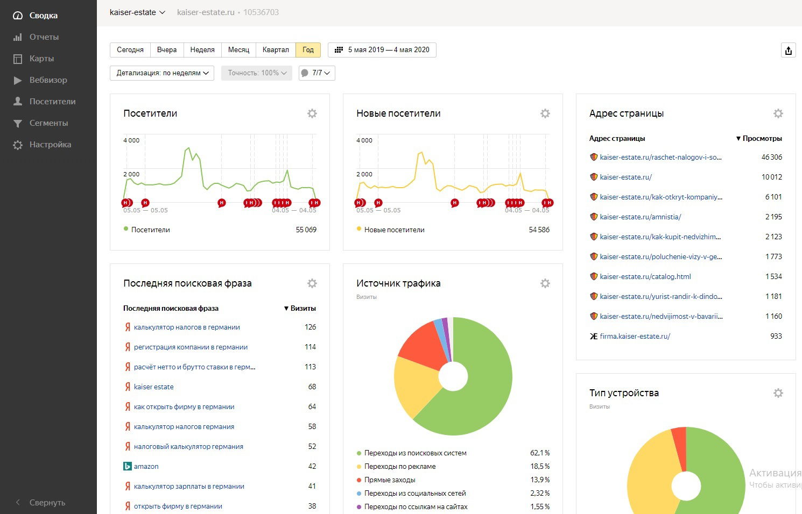The width and height of the screenshot is (802, 514).
Task: Open the calendar date range 5 мая 2019 — 4 мая 2020
Action: tap(382, 50)
